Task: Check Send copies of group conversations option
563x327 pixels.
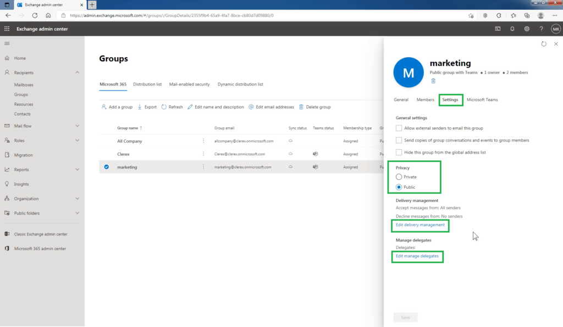Action: [x=399, y=140]
